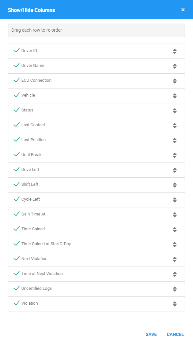Image resolution: width=193 pixels, height=346 pixels.
Task: Click the reorder handle for Driver ID
Action: pyautogui.click(x=175, y=51)
